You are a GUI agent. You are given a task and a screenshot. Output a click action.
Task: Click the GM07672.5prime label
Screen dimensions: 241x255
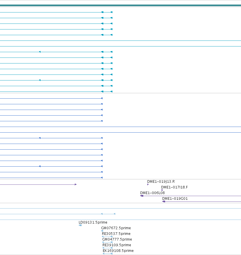pyautogui.click(x=116, y=228)
